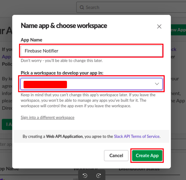This screenshot has height=180, width=186.
Task: Click the 'App Name' field label
Action: click(x=31, y=40)
